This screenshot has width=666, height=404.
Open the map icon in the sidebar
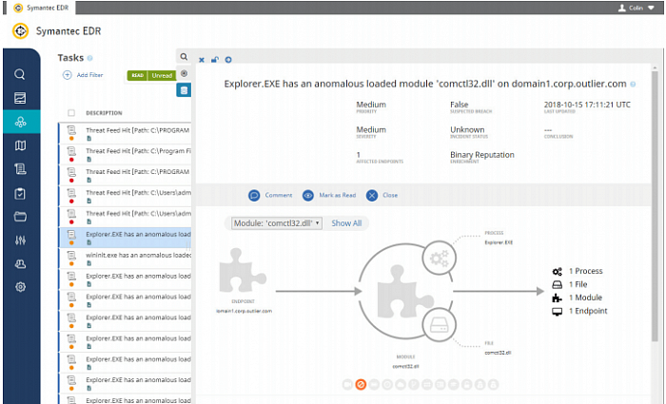click(20, 145)
